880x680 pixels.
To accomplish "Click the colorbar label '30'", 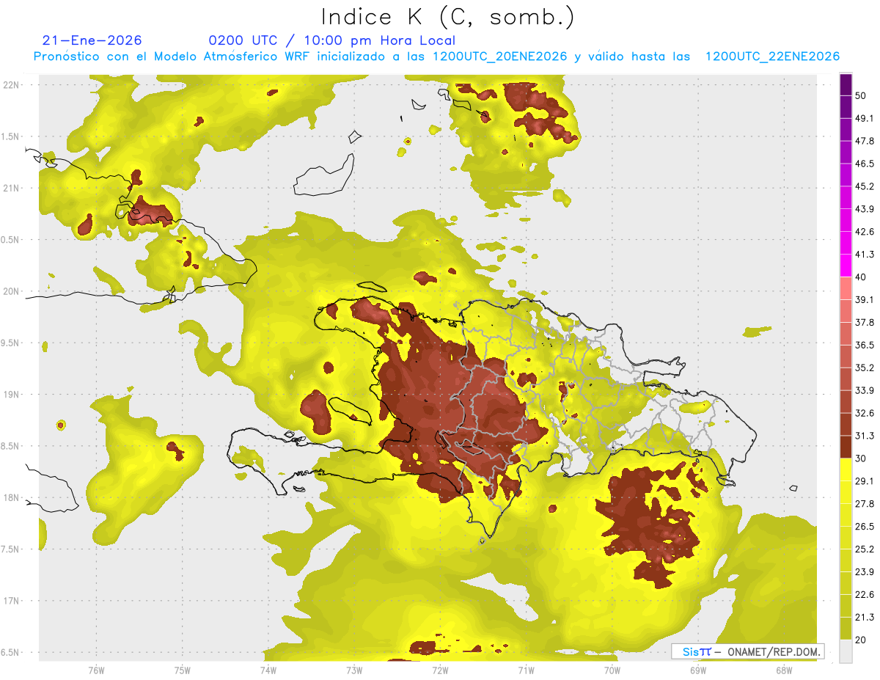I will pyautogui.click(x=861, y=458).
